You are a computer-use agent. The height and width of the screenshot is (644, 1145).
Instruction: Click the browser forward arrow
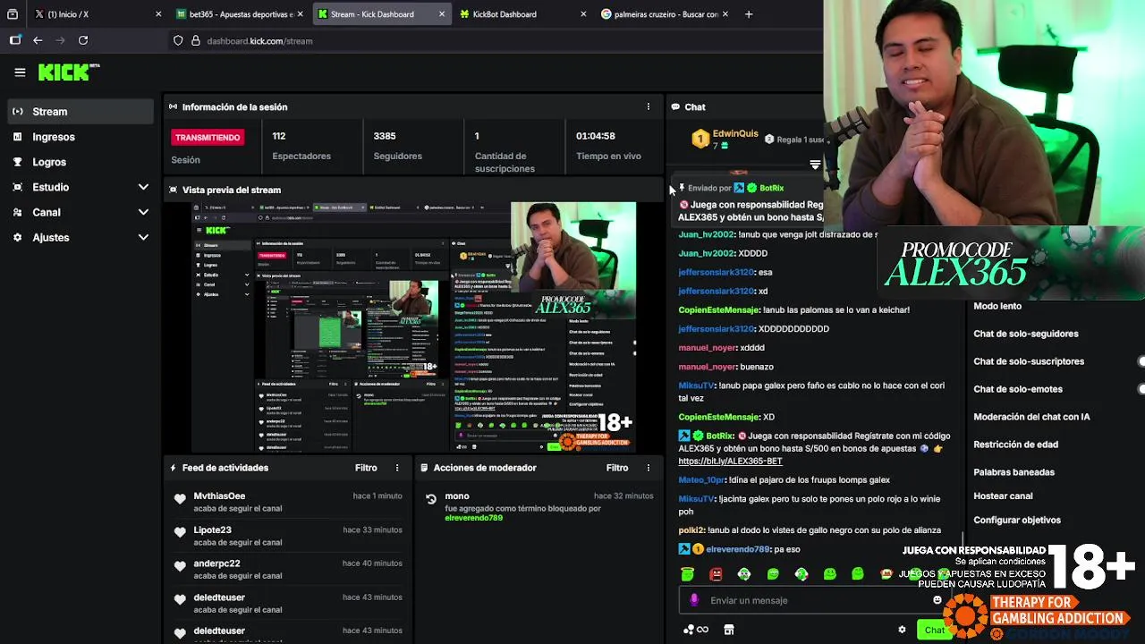(60, 40)
